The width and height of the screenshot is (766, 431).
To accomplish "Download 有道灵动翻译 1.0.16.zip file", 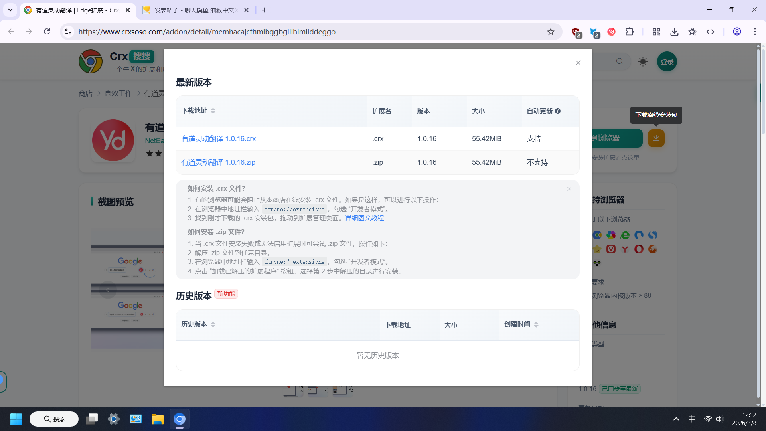I will coord(218,162).
